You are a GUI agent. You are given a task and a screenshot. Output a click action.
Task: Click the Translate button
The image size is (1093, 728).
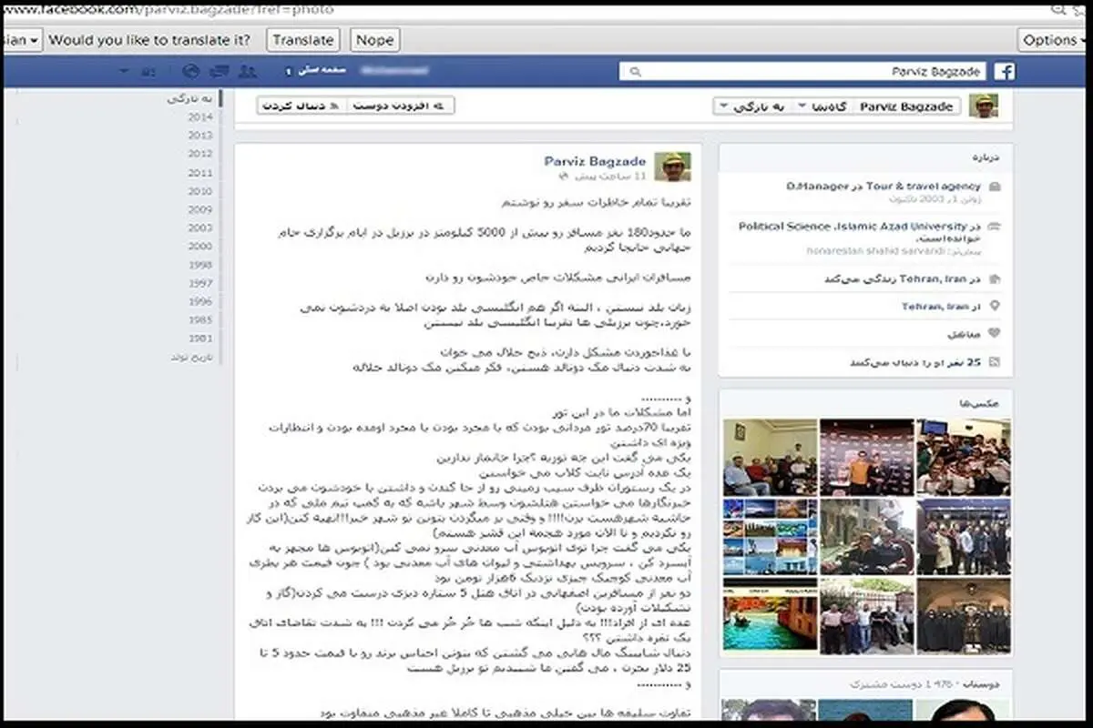tap(303, 40)
